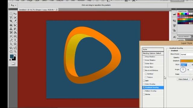The height and width of the screenshot is (108, 193).
Task: Enable the Inner Shadow checkbox
Action: pyautogui.click(x=144, y=60)
